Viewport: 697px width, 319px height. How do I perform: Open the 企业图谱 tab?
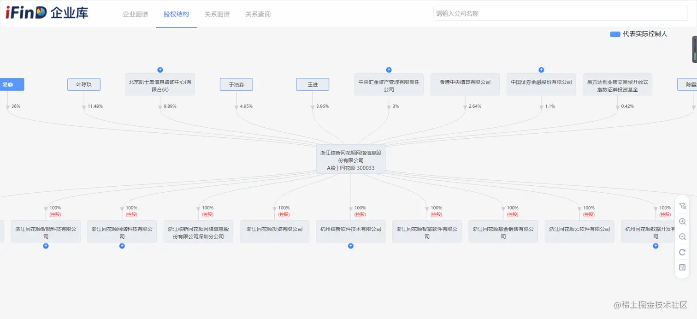136,14
